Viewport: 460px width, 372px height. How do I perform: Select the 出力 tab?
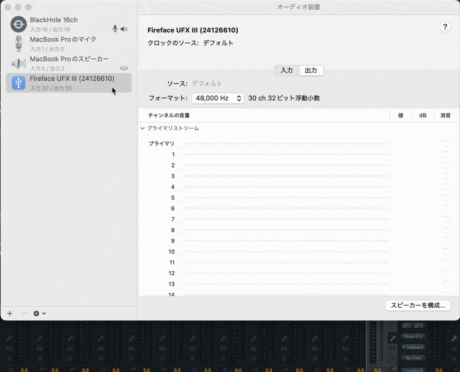click(x=311, y=70)
